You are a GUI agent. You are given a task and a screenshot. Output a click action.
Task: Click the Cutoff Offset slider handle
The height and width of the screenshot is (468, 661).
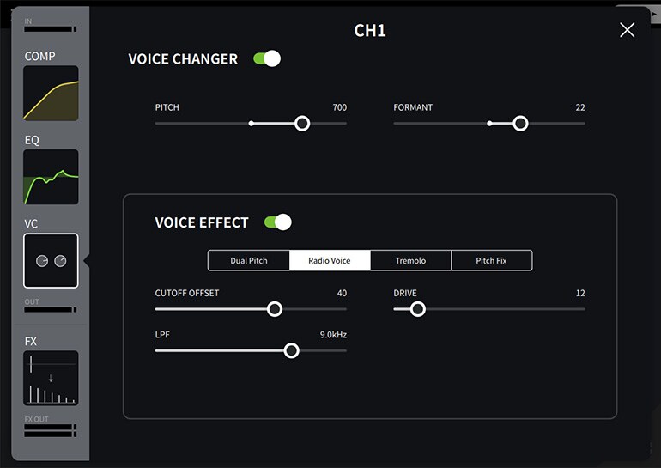[275, 309]
